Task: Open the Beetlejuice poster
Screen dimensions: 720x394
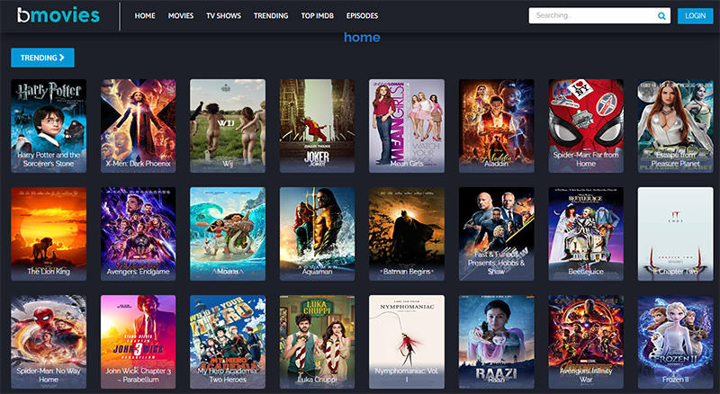Action: 586,234
